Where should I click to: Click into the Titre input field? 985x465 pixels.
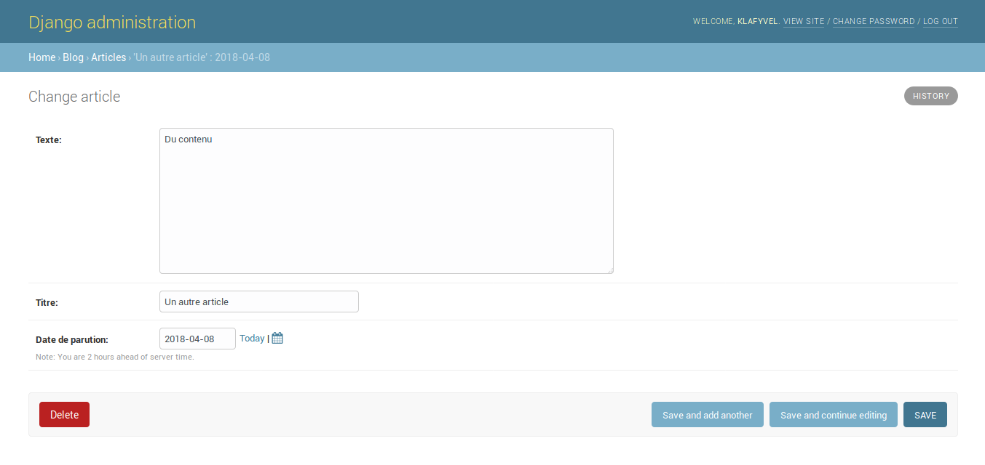tap(258, 302)
